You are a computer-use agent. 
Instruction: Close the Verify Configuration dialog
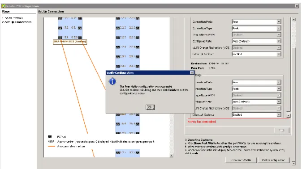[192, 73]
